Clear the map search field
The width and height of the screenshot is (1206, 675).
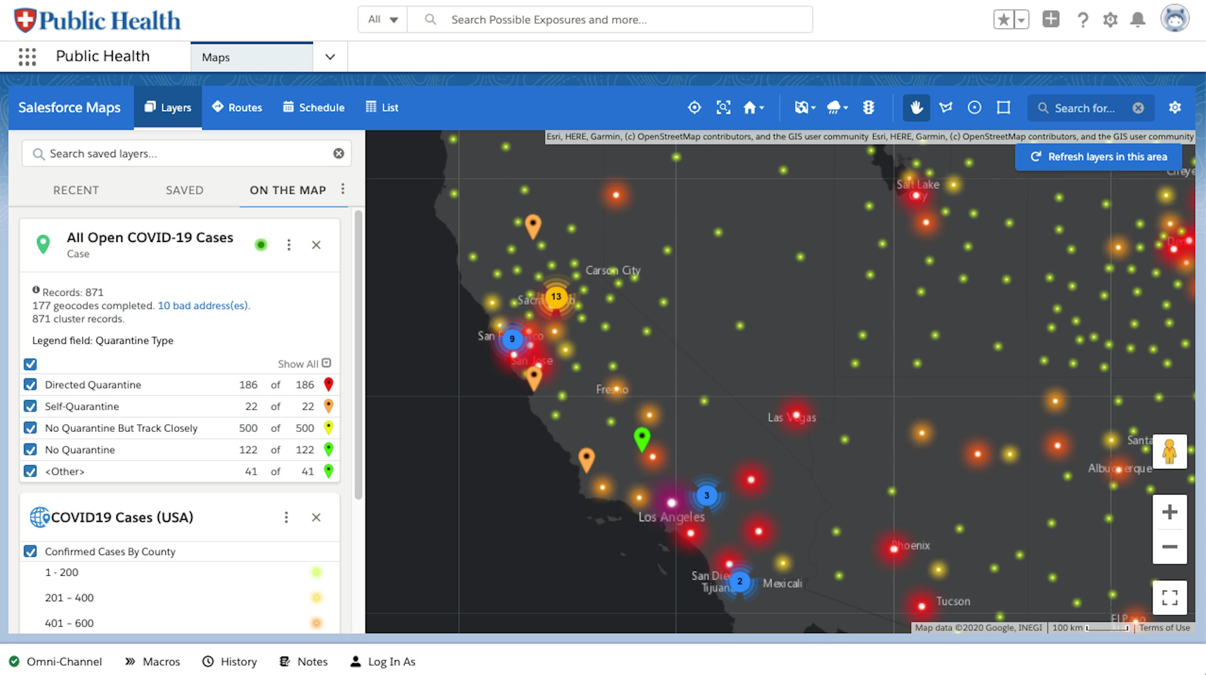[x=1138, y=108]
